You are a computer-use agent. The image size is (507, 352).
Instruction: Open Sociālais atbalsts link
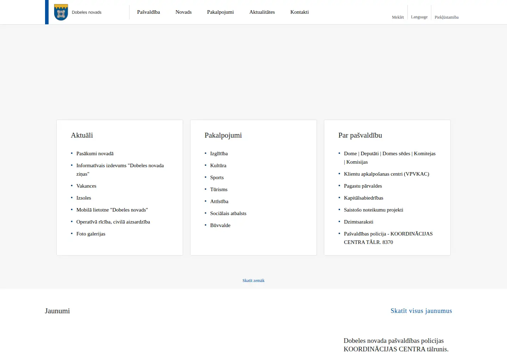(x=228, y=213)
